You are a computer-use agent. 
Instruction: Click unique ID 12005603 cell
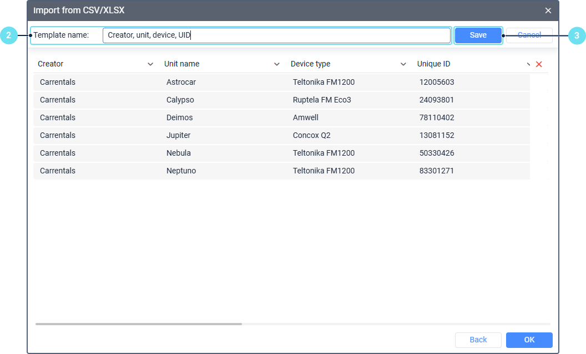point(437,82)
